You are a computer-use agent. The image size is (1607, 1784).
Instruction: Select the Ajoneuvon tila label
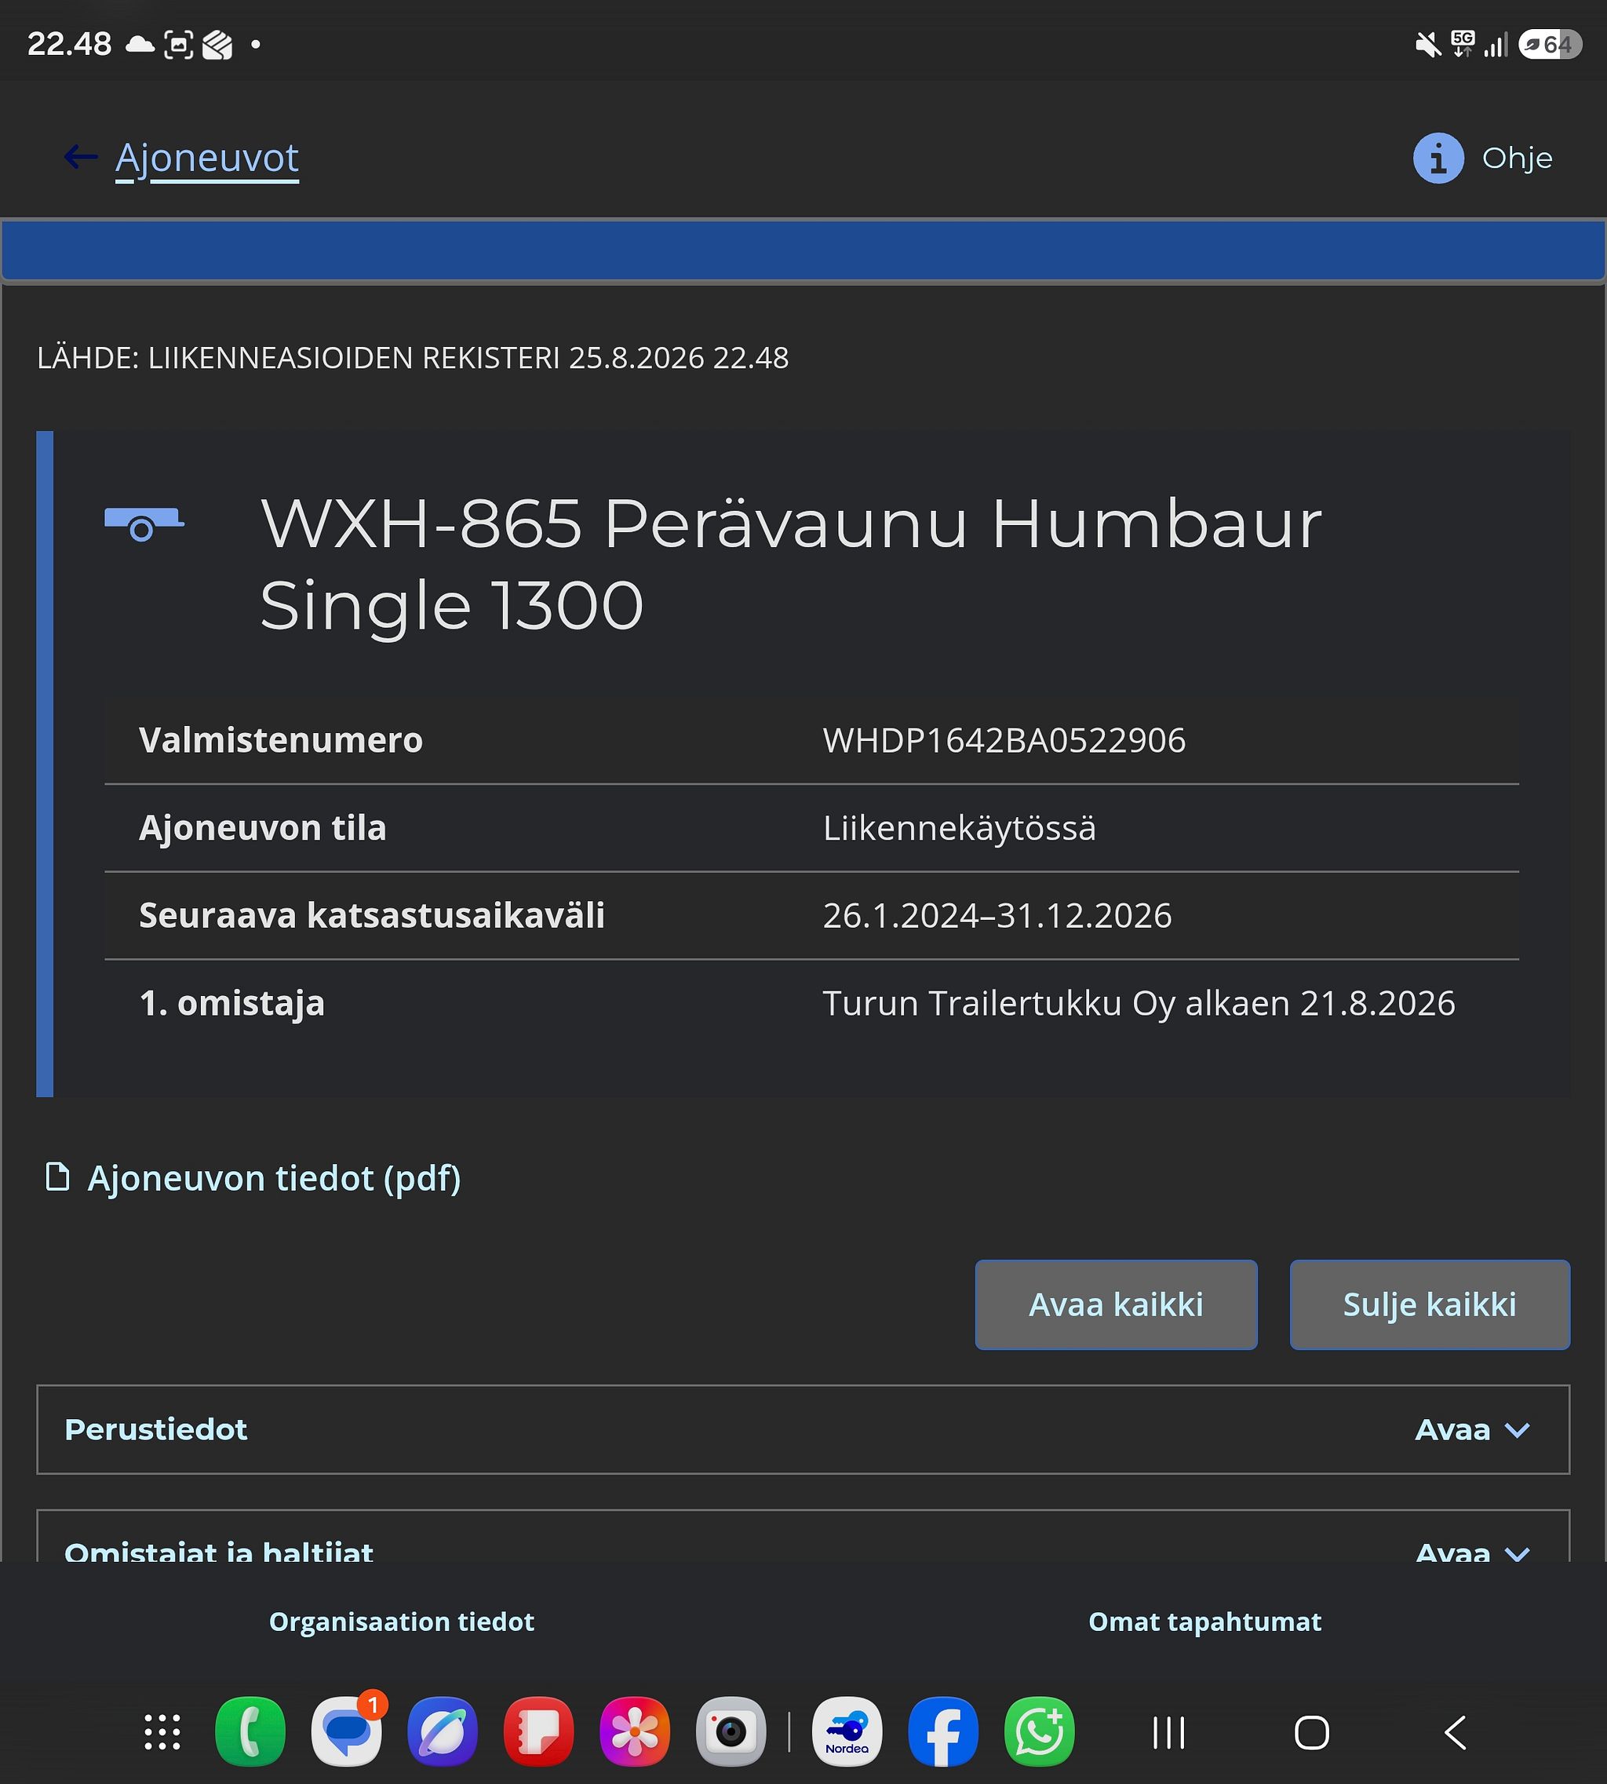pyautogui.click(x=262, y=828)
